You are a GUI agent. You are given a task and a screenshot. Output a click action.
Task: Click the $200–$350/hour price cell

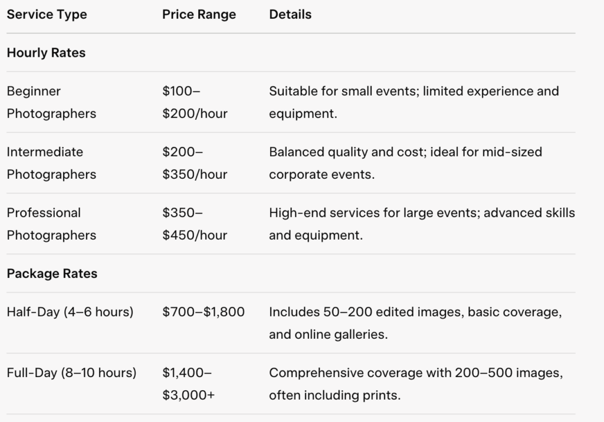pos(195,163)
